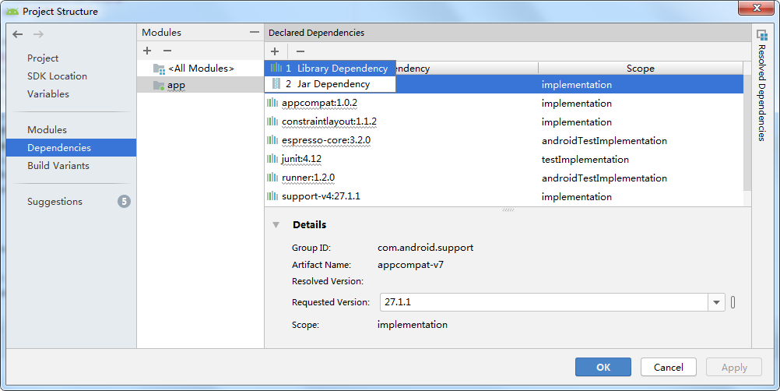Click the espresso-core:3.2.0 library icon

pyautogui.click(x=272, y=140)
